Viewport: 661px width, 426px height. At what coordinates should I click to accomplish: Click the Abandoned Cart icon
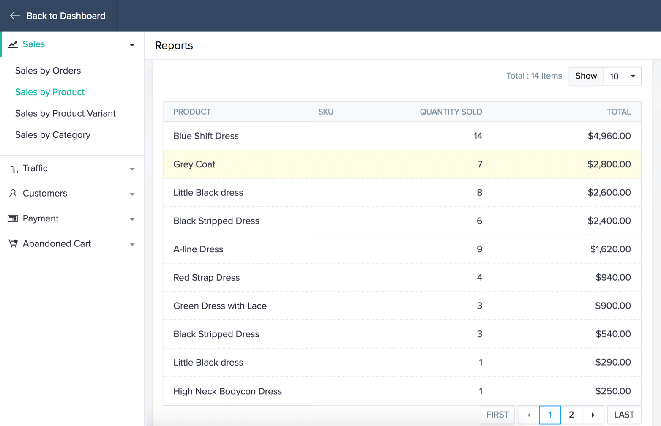click(13, 243)
